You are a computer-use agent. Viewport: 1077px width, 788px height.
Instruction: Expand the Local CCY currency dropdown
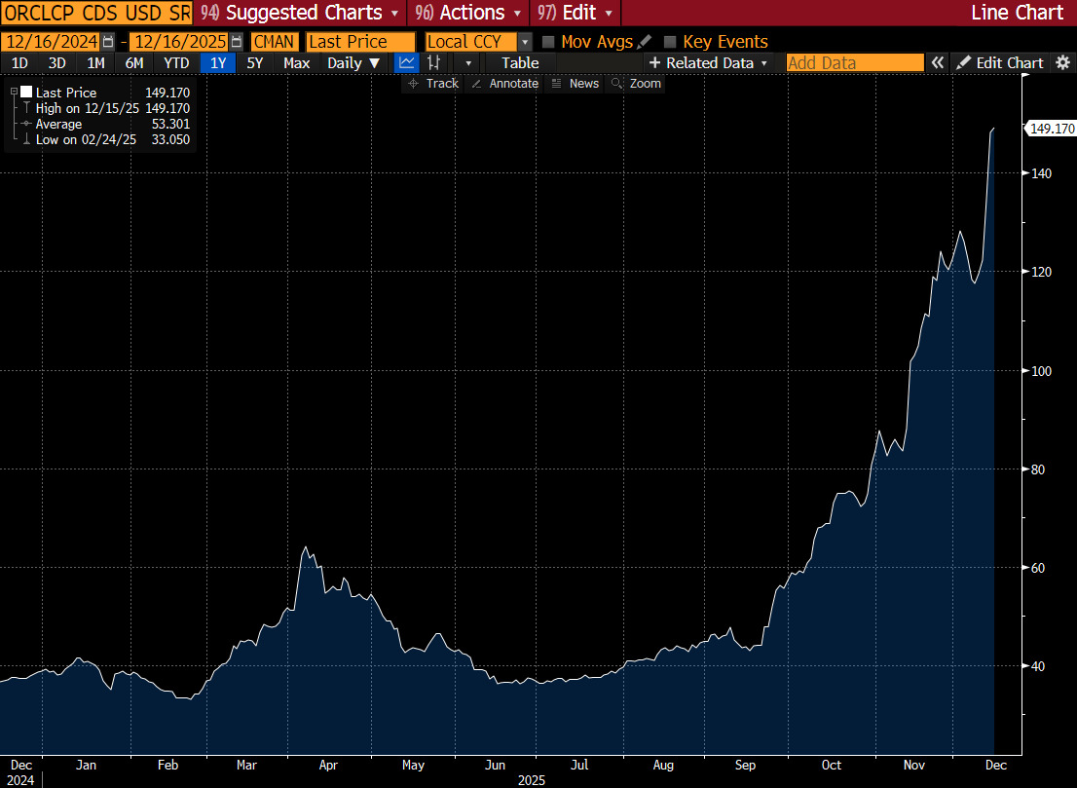[525, 42]
